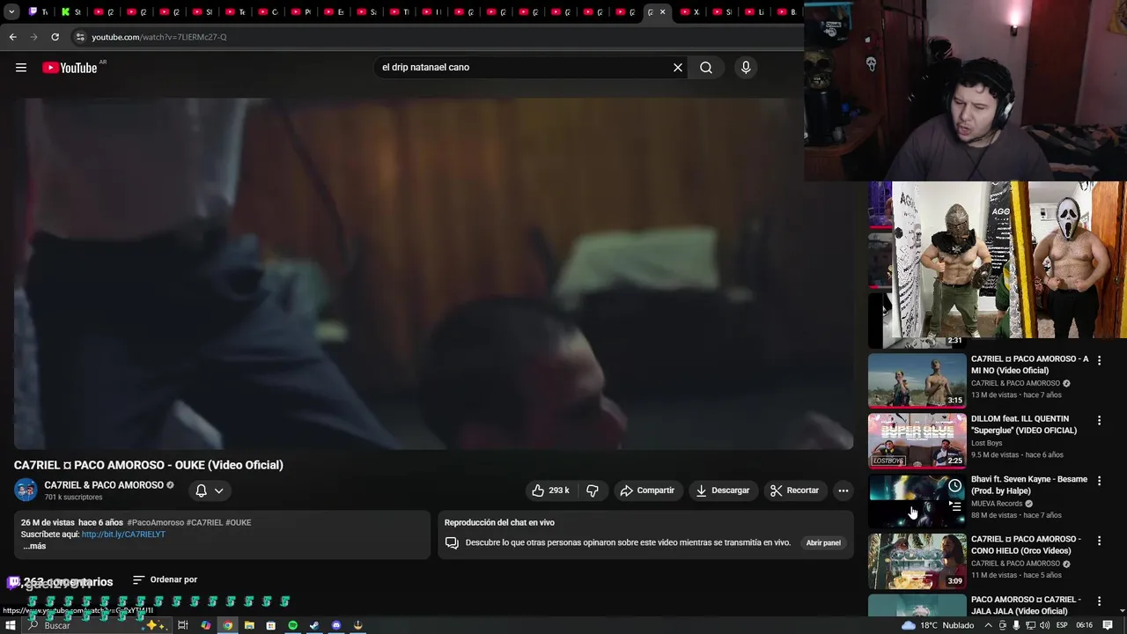Open the Copilot icon in the taskbar

pos(206,625)
